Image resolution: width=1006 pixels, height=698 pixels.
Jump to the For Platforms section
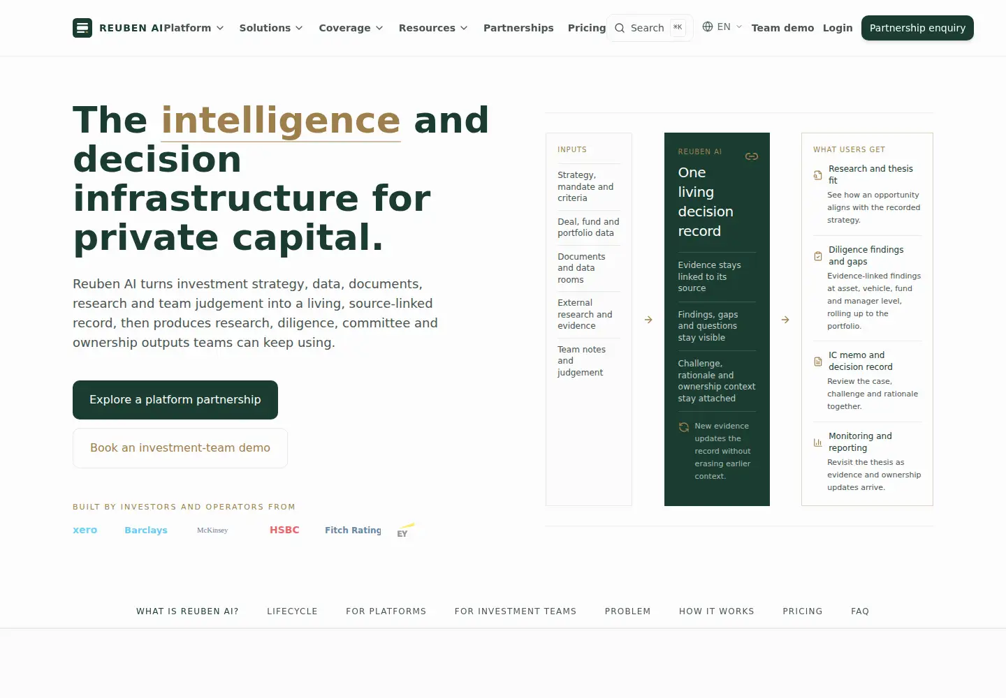click(x=386, y=611)
